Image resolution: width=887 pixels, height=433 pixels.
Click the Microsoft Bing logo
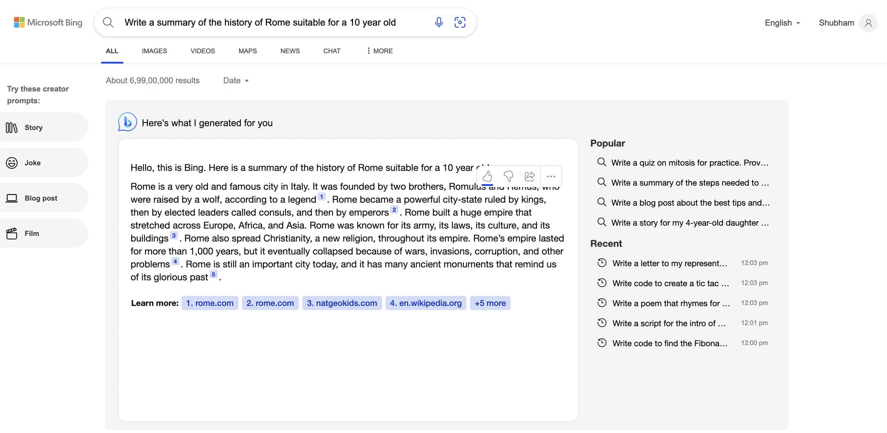tap(48, 23)
